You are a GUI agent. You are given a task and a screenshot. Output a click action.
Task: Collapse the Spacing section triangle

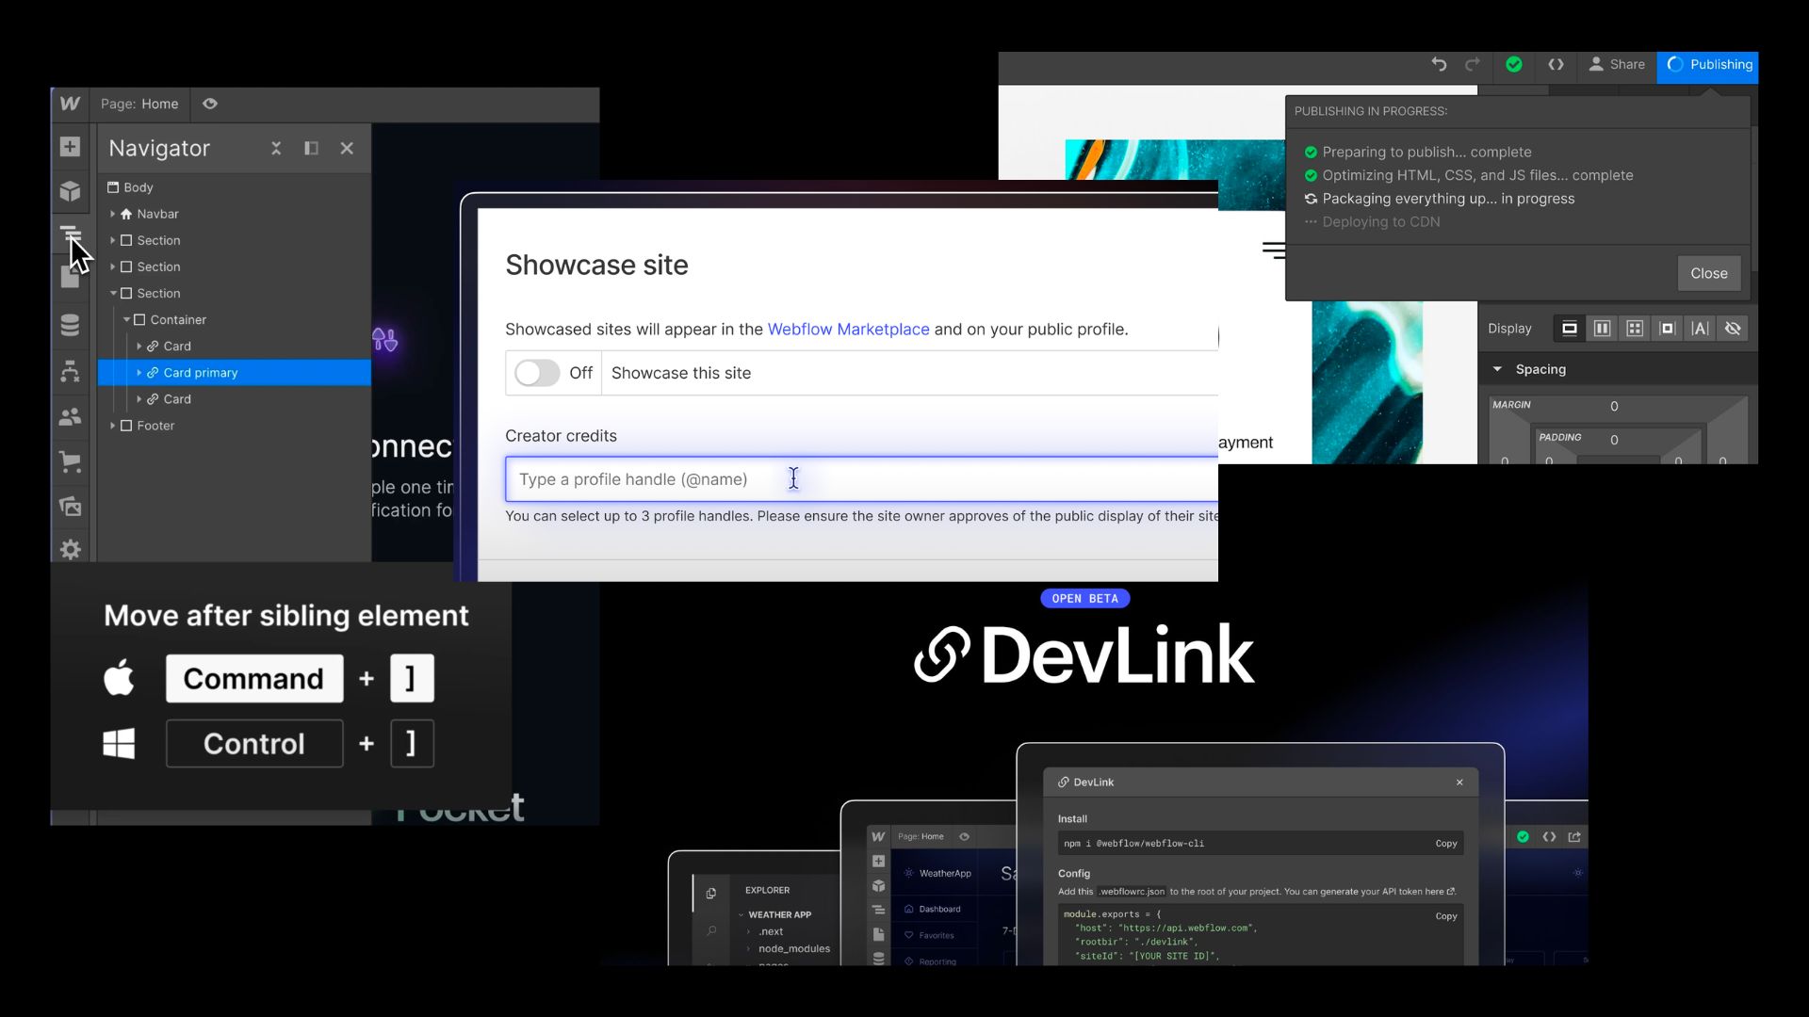point(1497,369)
